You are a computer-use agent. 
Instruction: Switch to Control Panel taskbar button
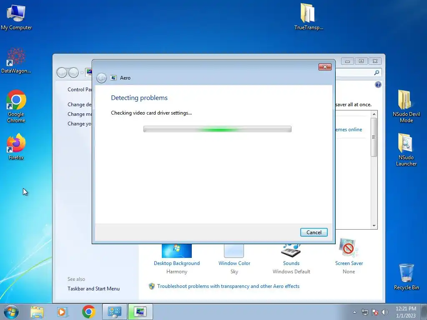click(x=114, y=312)
